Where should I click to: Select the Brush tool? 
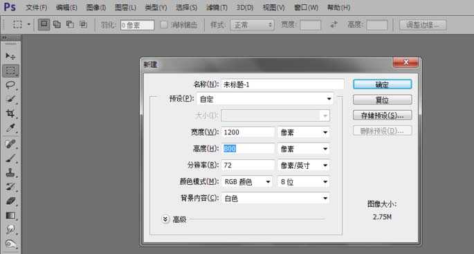10,158
